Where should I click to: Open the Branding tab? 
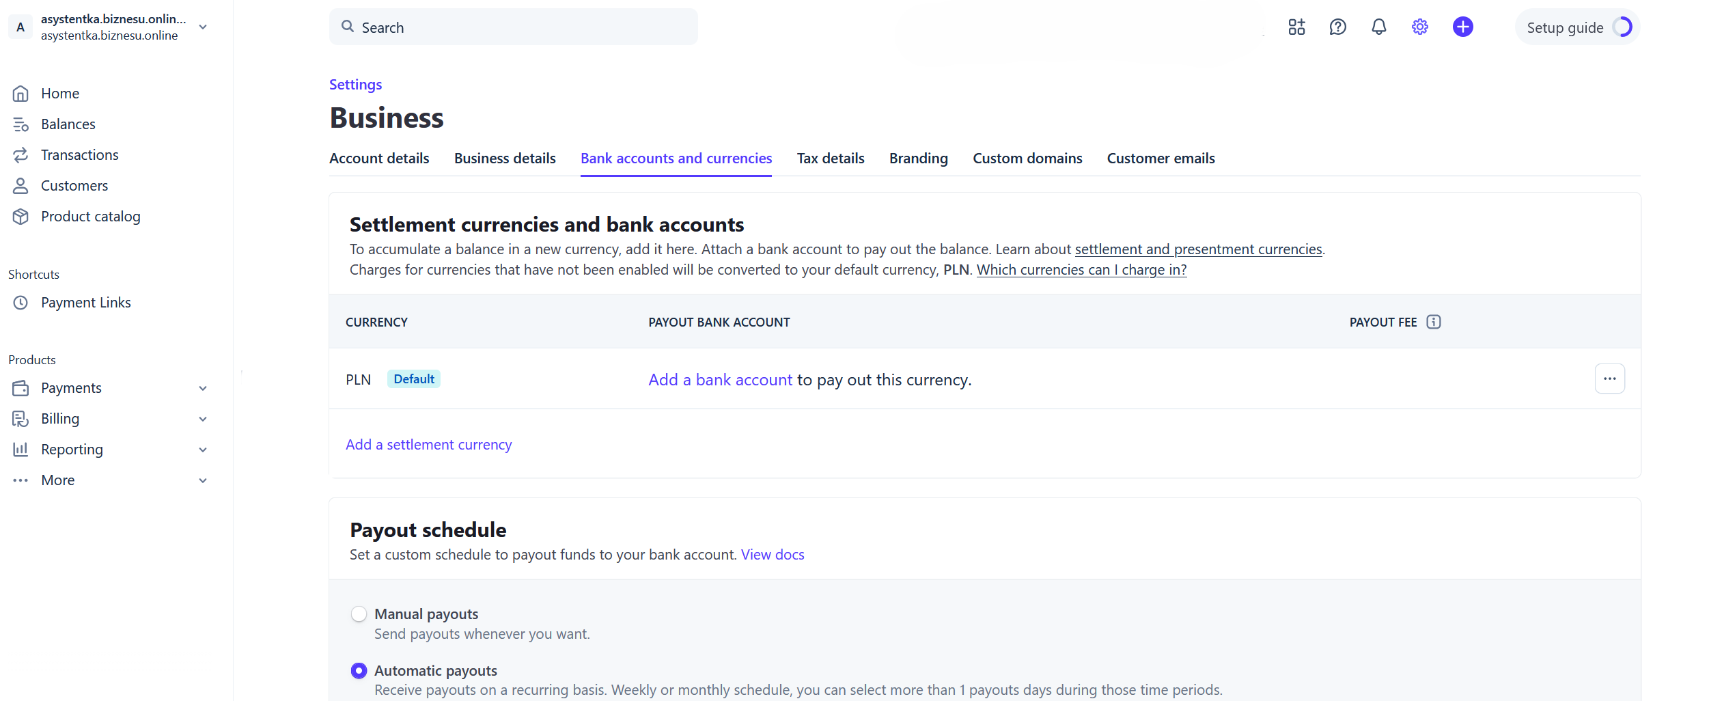click(x=918, y=159)
